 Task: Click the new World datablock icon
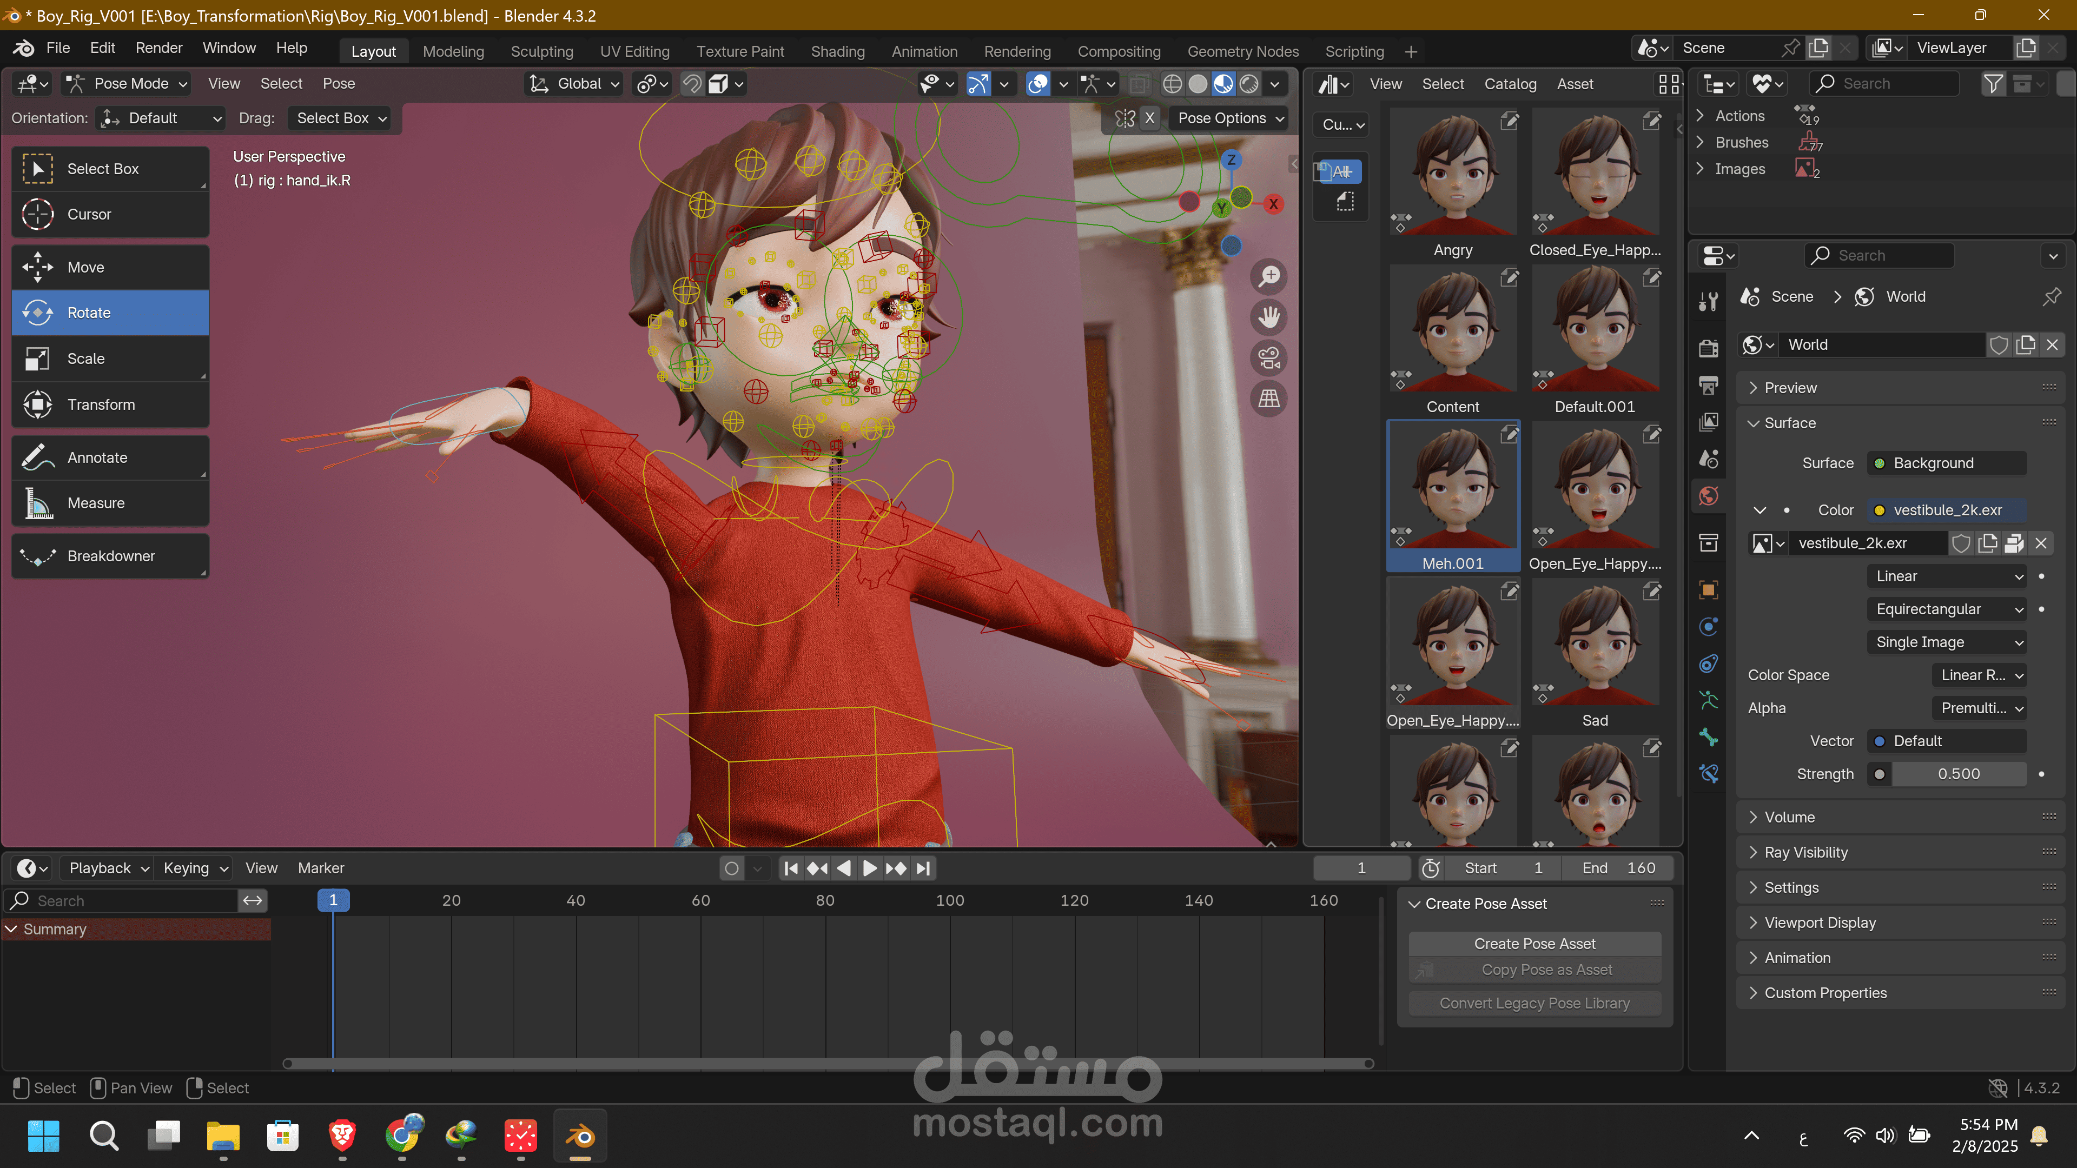2026,345
